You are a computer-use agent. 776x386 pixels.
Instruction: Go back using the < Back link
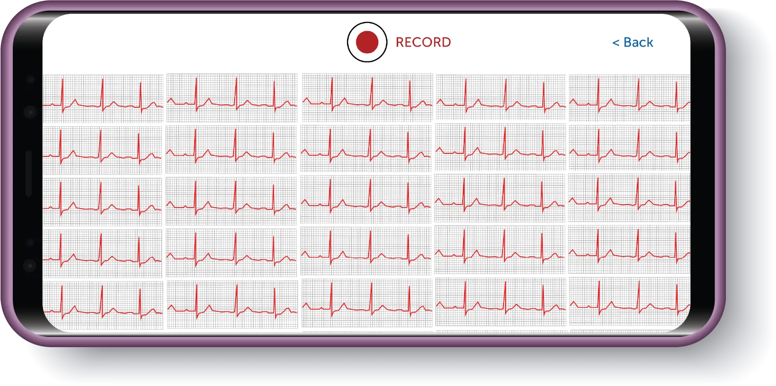point(633,42)
